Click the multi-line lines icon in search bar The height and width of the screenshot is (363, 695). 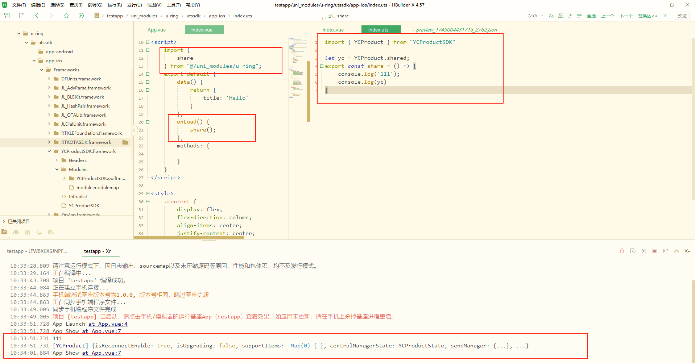coord(579,16)
